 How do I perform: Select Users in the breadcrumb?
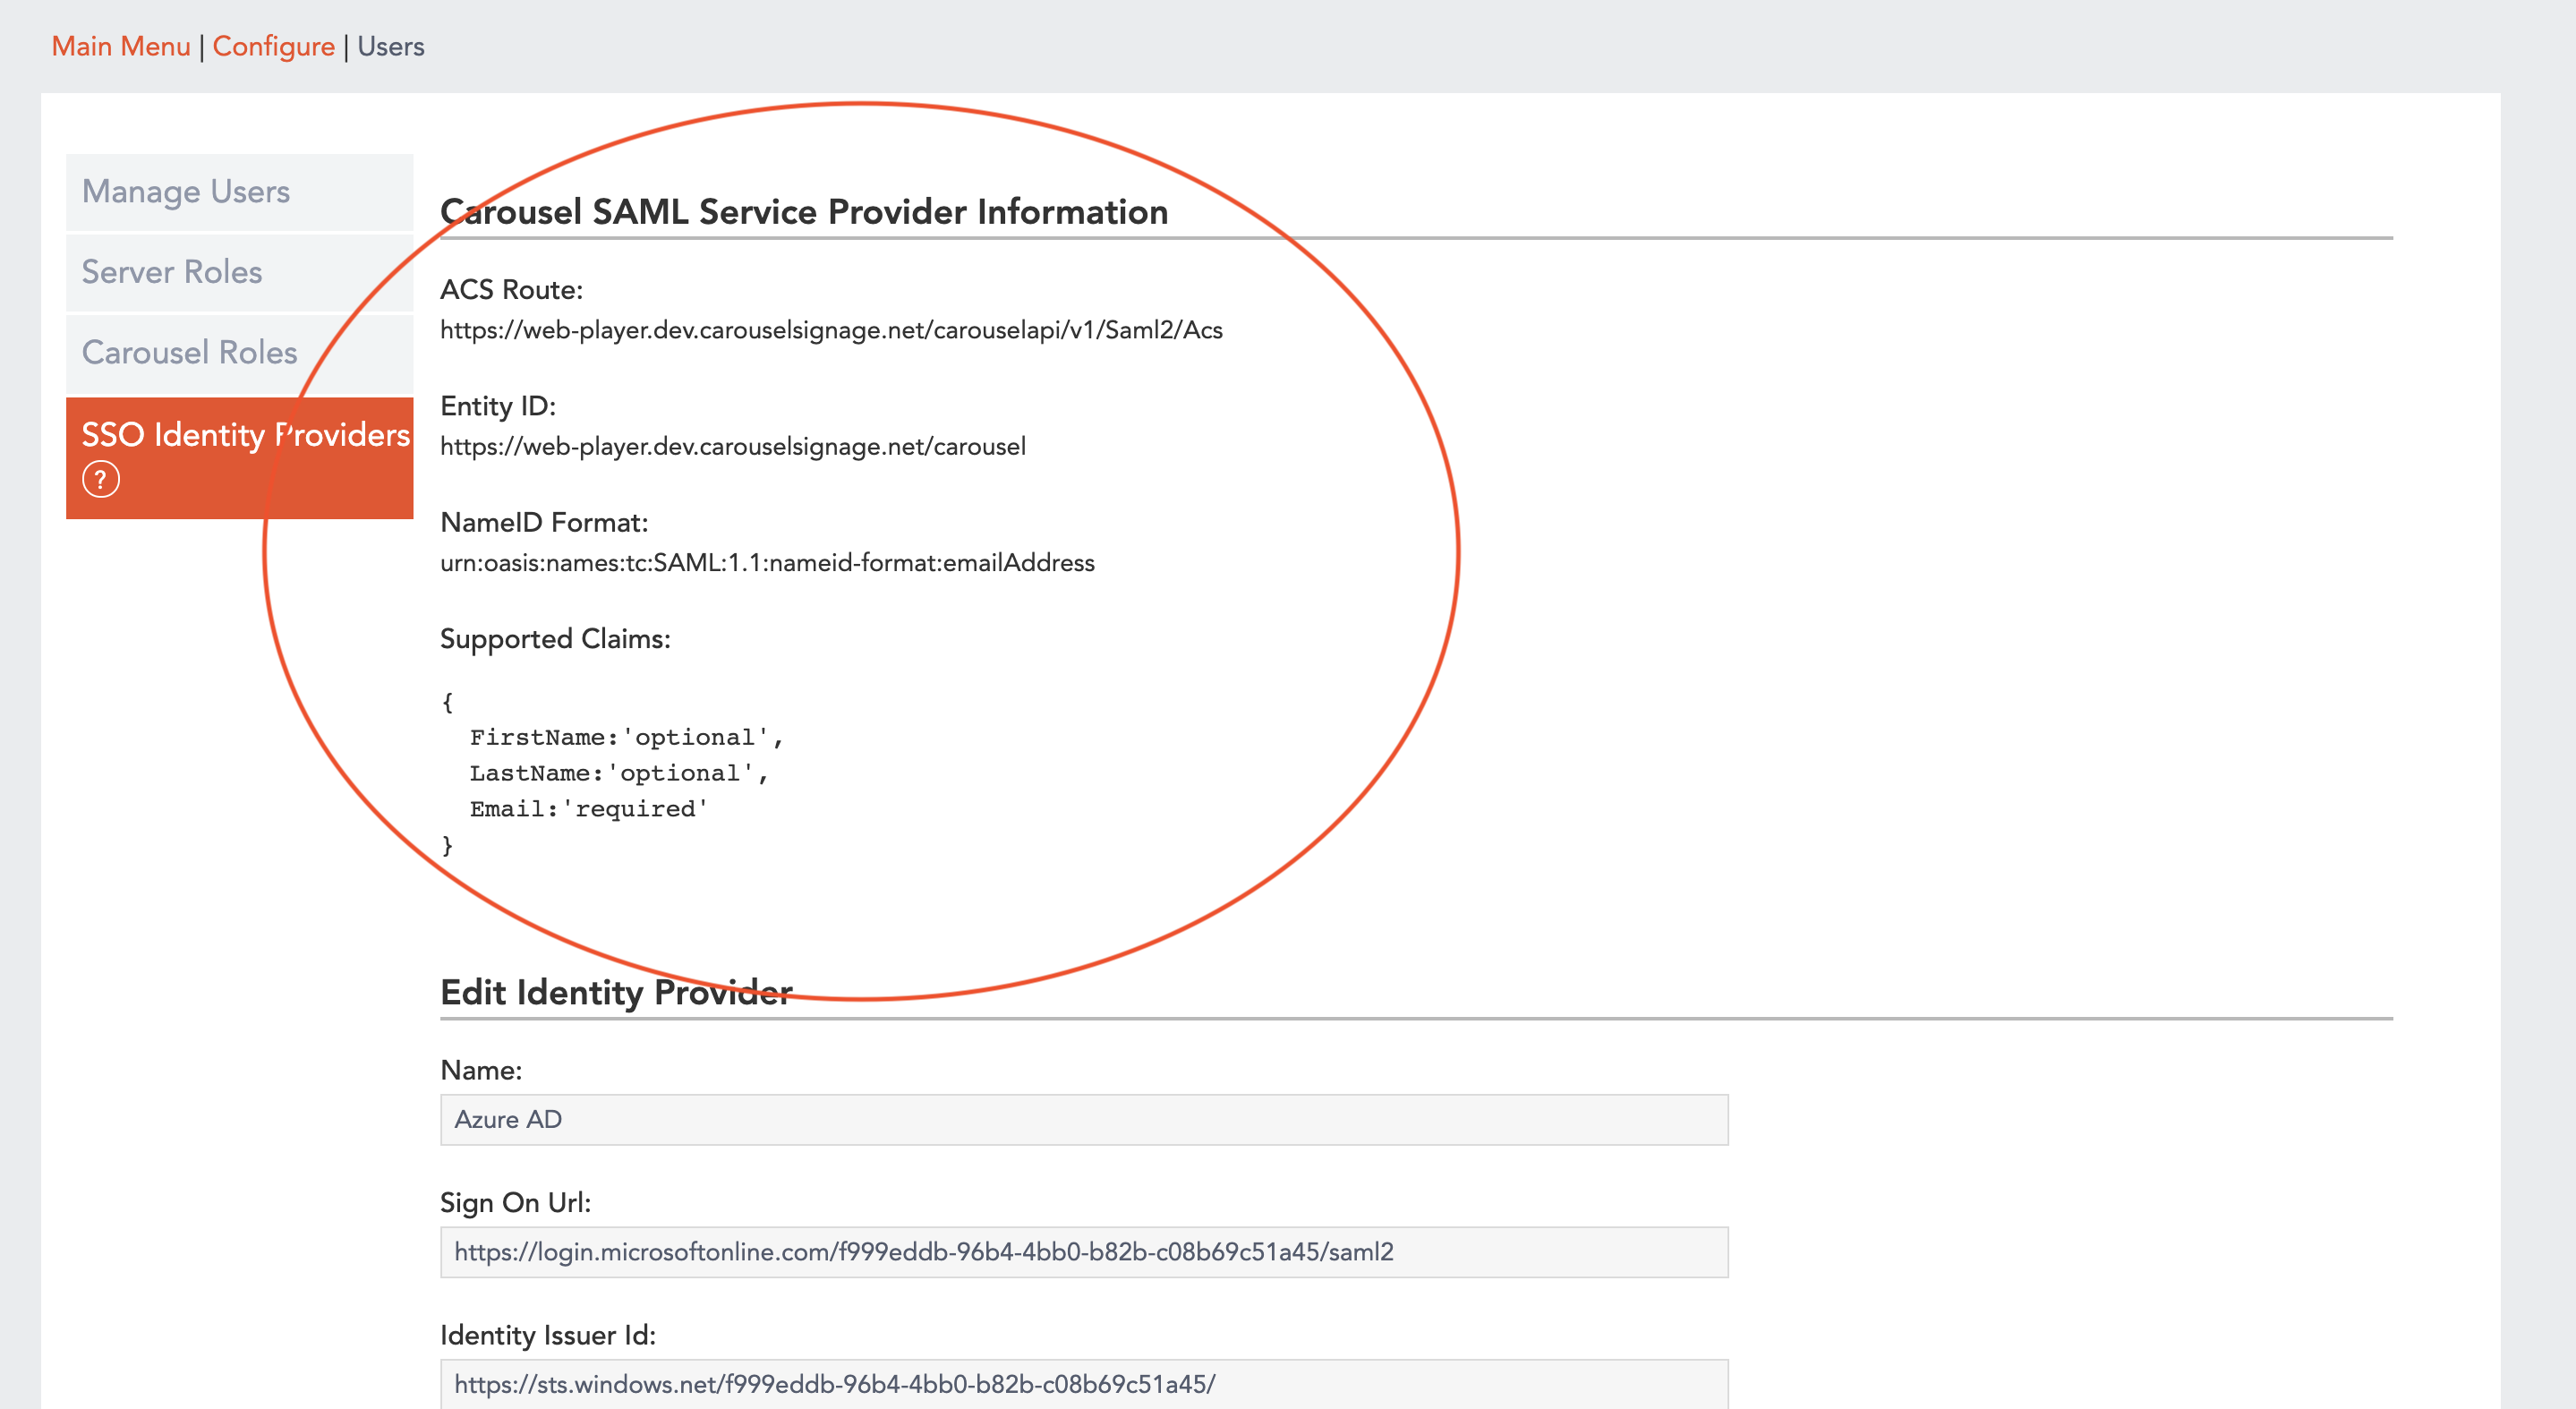click(x=390, y=45)
